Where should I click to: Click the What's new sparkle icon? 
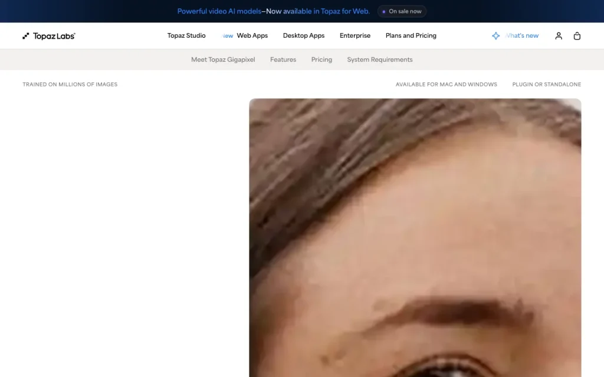495,36
